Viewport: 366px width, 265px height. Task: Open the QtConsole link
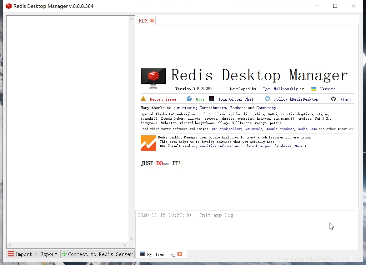[x=254, y=129]
